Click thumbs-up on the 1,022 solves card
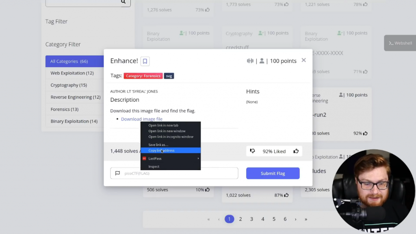Screen dimensions: 416x234 tap(286, 195)
